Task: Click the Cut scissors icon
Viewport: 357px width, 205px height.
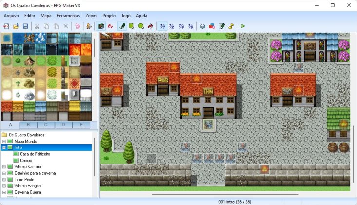Action: 37,26
